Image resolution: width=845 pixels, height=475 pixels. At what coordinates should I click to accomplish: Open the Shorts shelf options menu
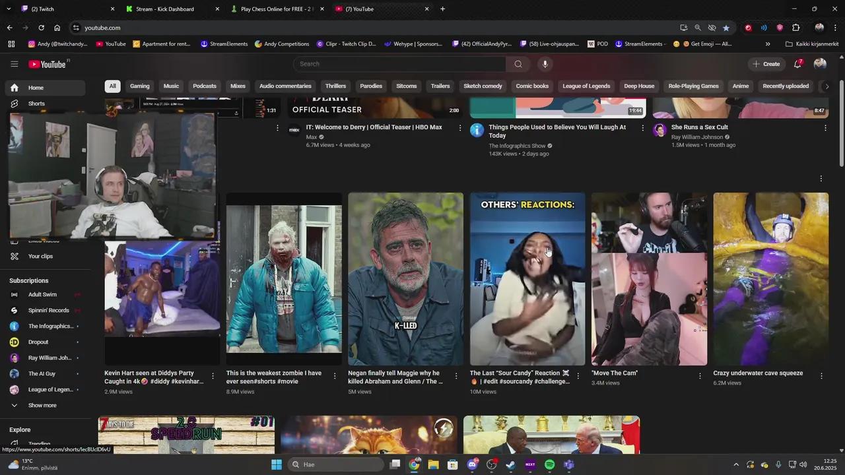tap(821, 179)
